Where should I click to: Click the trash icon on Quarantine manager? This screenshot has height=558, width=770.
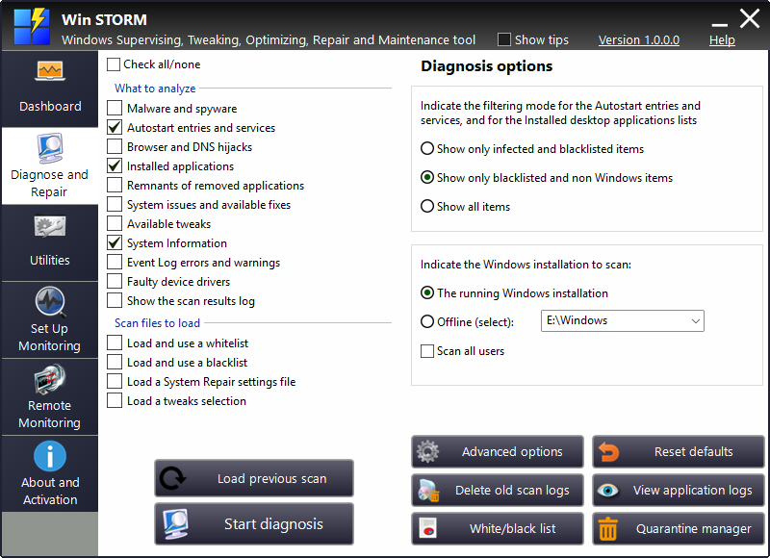pos(608,528)
